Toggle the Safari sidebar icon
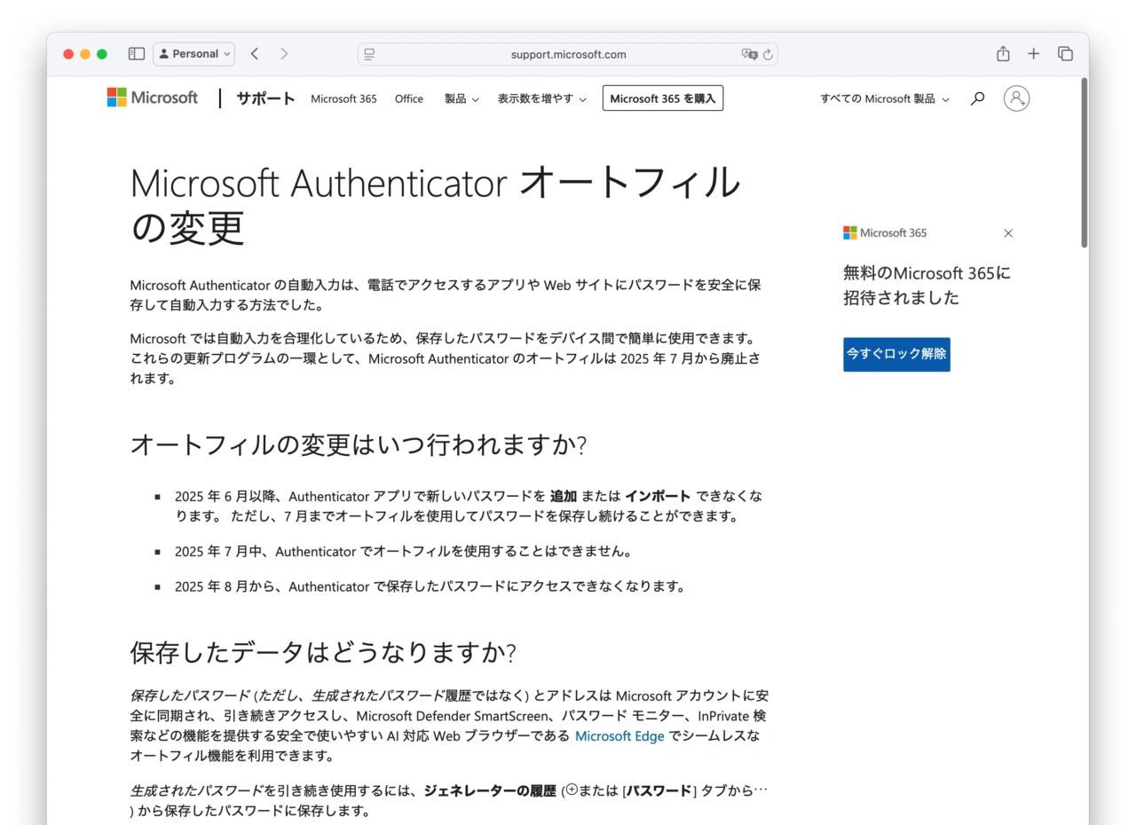Image resolution: width=1136 pixels, height=825 pixels. point(136,54)
